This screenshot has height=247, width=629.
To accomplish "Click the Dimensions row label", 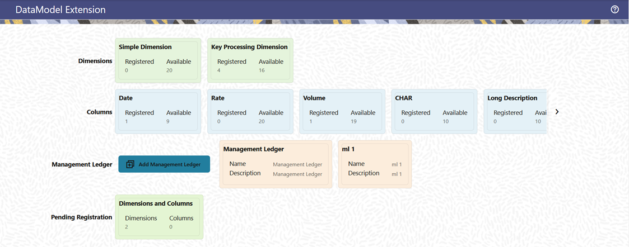I will click(95, 61).
